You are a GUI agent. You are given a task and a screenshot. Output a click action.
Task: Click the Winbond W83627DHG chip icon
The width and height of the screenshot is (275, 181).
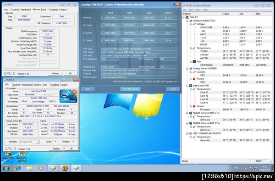[x=191, y=21]
